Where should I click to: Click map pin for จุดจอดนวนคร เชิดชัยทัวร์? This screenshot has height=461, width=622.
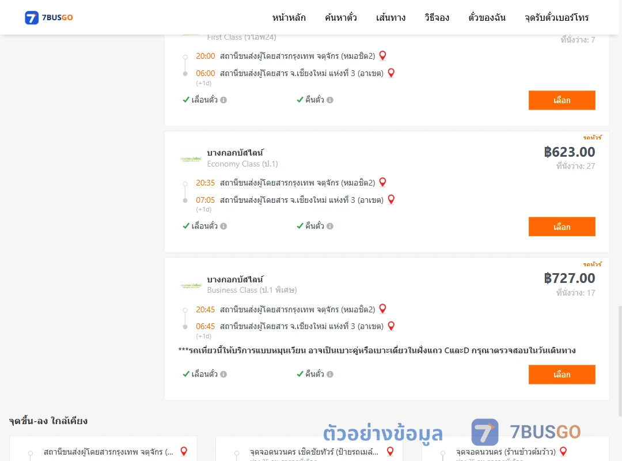[x=390, y=451]
